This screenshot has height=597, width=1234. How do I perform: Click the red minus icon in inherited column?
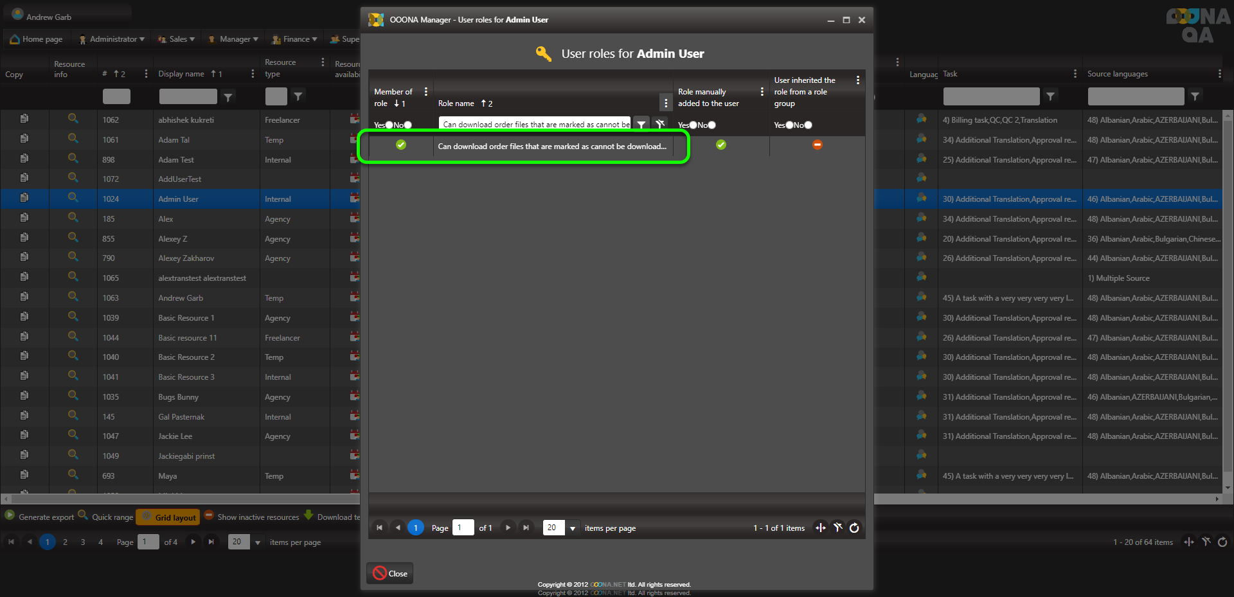click(x=817, y=145)
